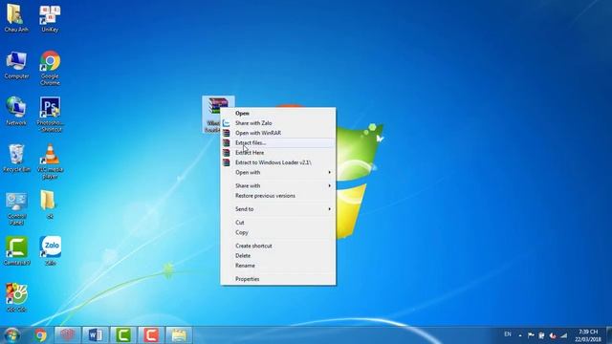612x344 pixels.
Task: Select the Photoshop shortcut icon
Action: pos(50,115)
